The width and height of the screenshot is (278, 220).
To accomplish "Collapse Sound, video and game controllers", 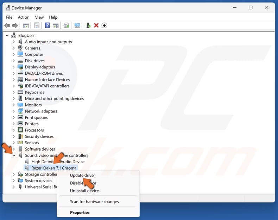I will click(x=14, y=155).
